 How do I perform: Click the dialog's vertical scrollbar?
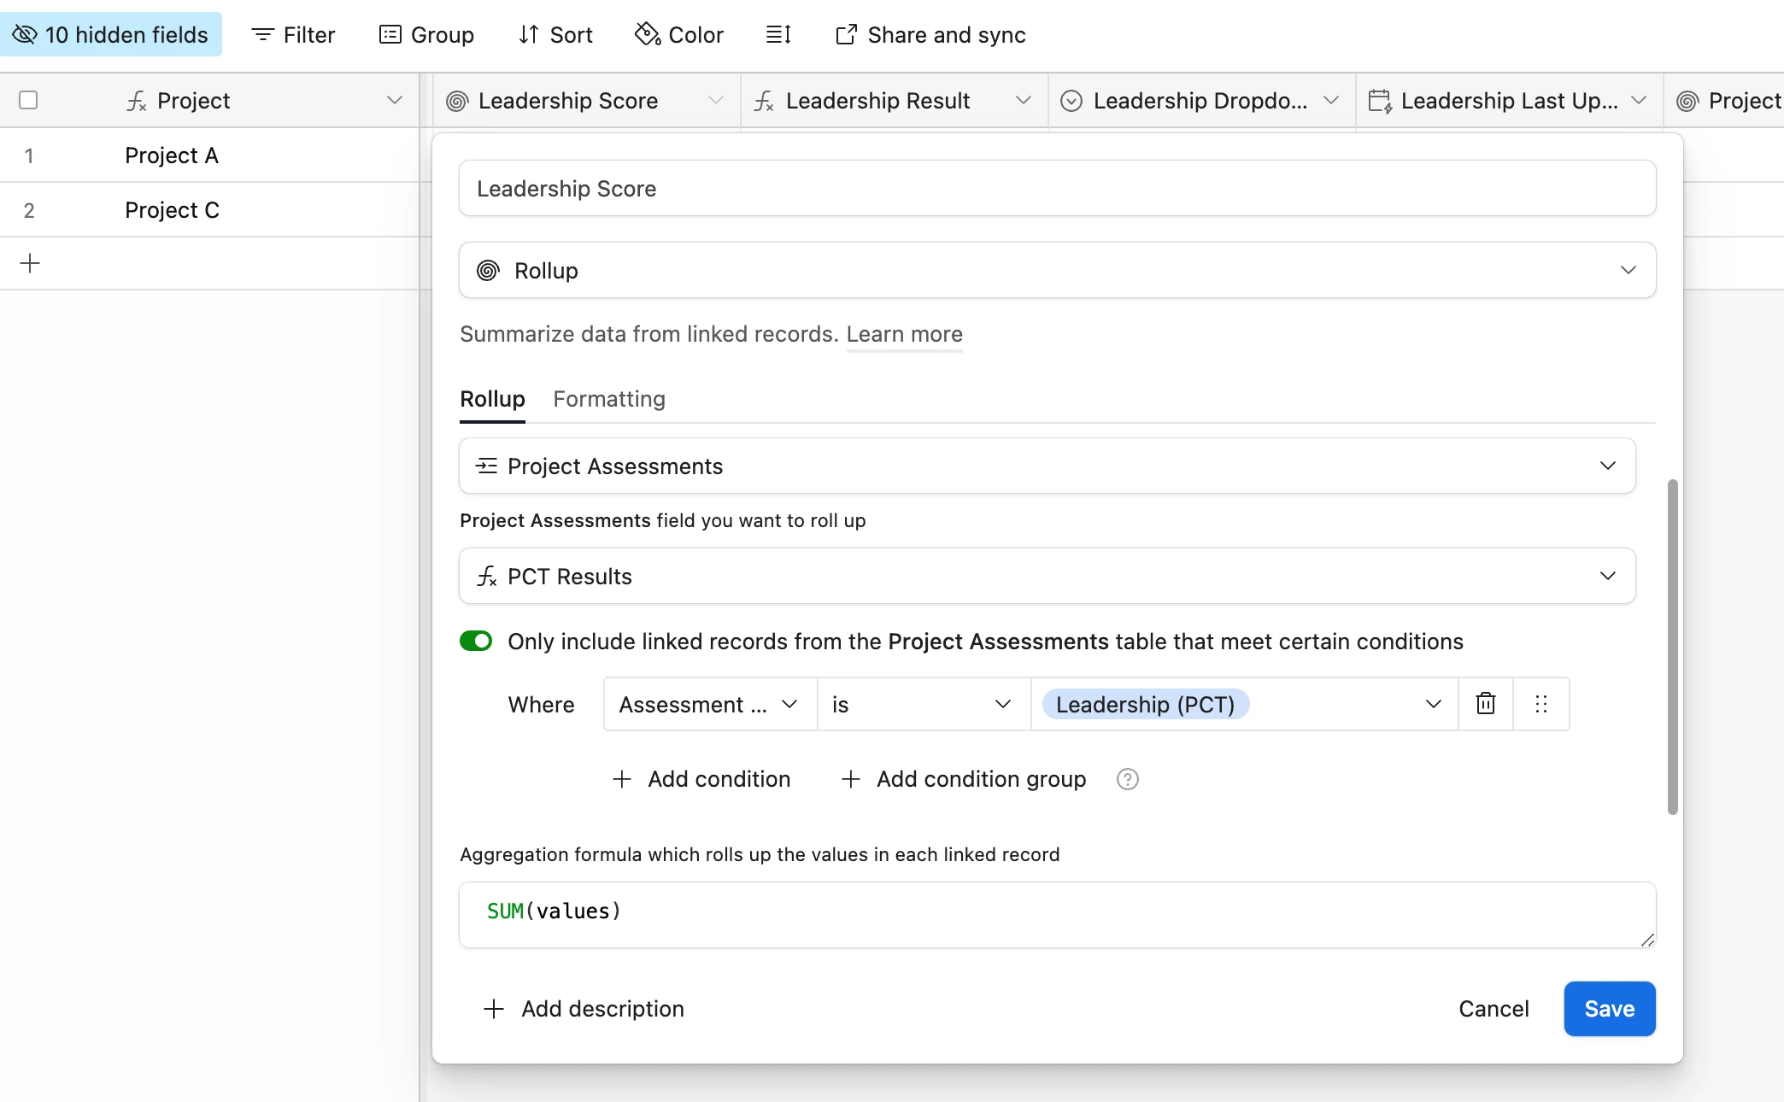(x=1672, y=647)
